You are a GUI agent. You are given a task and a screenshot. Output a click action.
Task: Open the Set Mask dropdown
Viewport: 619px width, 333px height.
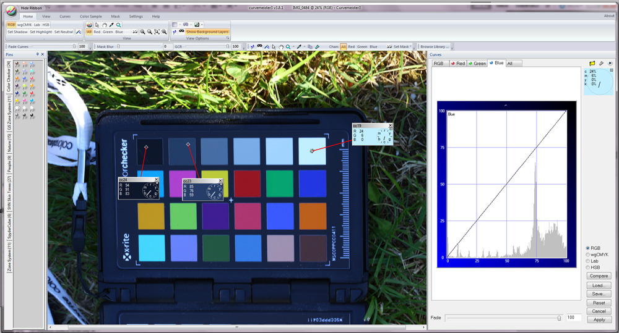[402, 46]
